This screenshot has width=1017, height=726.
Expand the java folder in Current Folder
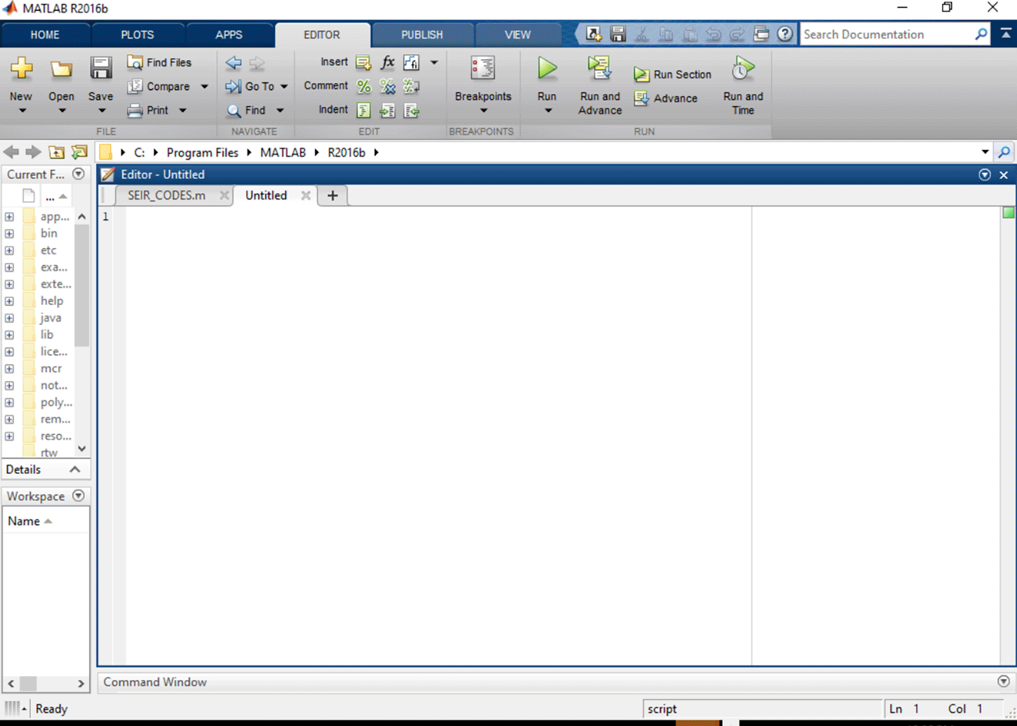9,318
